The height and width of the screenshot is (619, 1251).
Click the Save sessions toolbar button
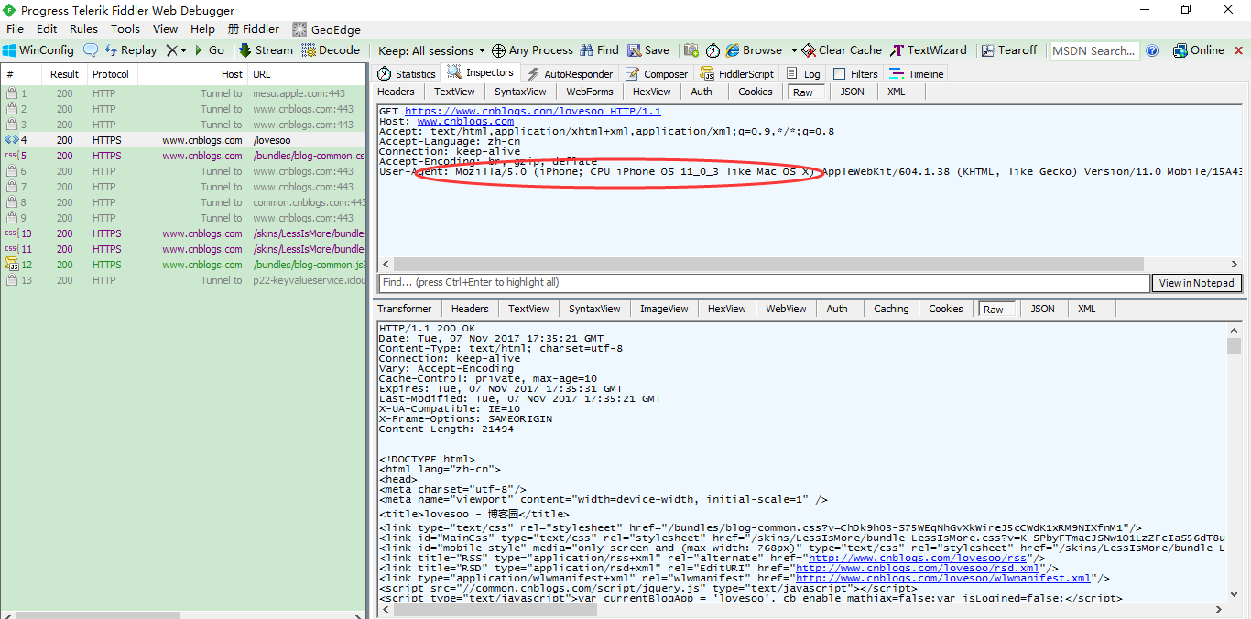[648, 50]
